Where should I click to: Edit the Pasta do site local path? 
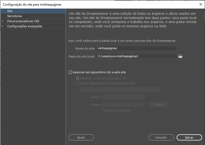[137, 56]
